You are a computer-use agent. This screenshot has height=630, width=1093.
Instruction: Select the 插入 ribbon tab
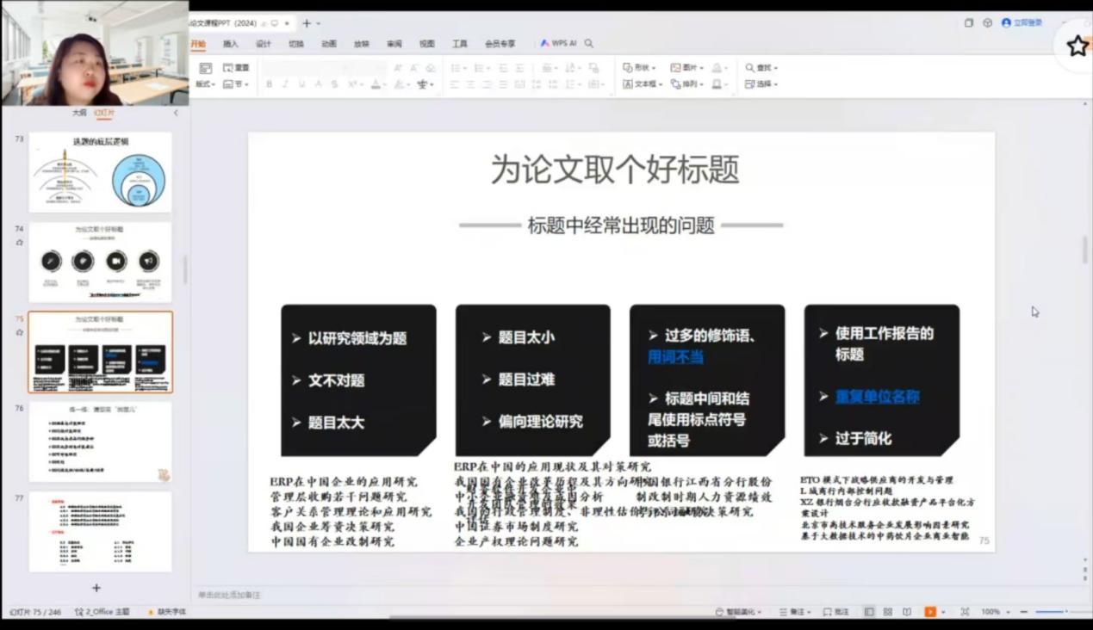coord(231,44)
